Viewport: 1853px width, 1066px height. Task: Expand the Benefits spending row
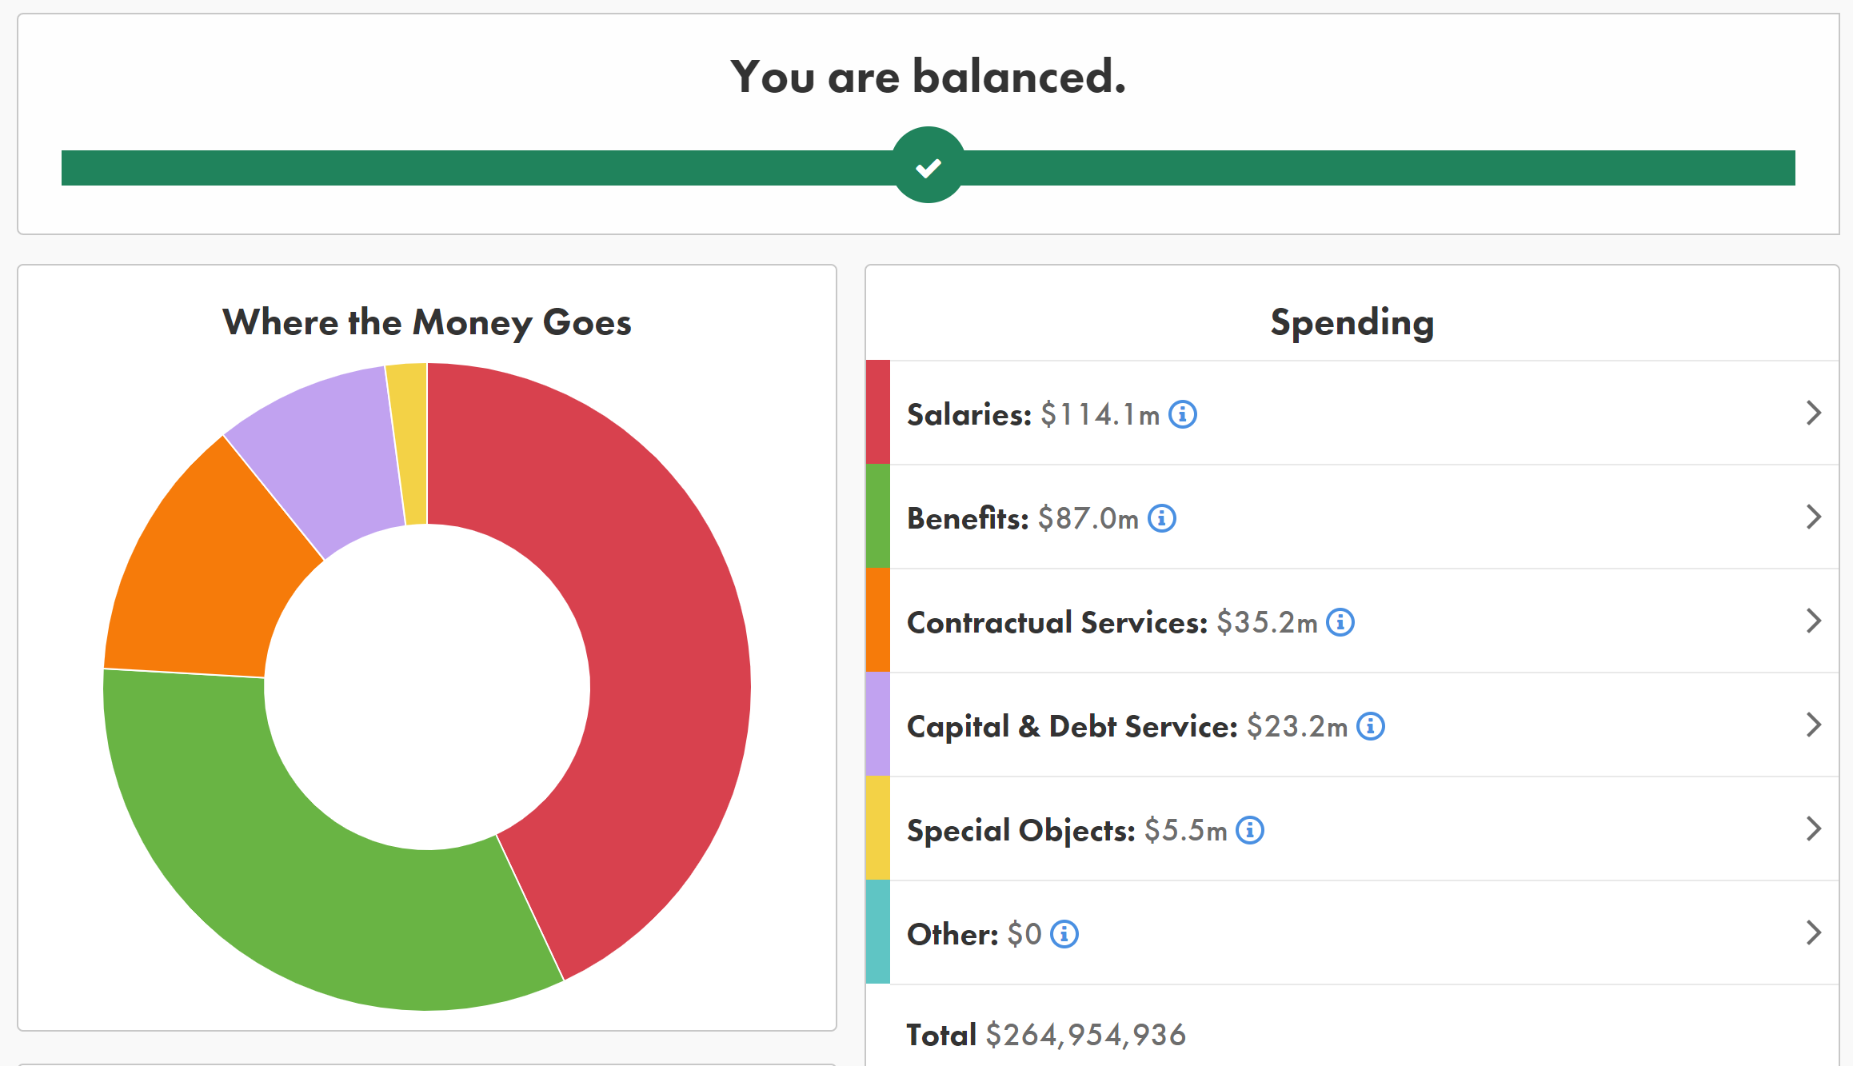[x=1813, y=517]
